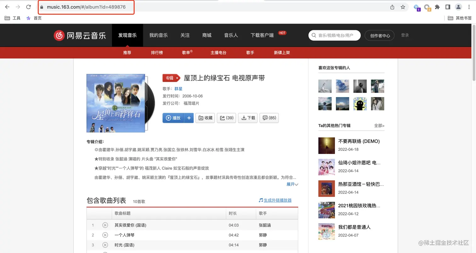
Task: Select the 排行榜 sub-navigation item
Action: coord(157,52)
